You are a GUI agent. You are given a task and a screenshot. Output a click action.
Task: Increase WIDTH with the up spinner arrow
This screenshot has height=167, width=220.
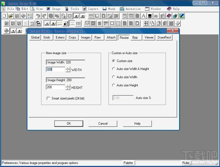(68, 68)
